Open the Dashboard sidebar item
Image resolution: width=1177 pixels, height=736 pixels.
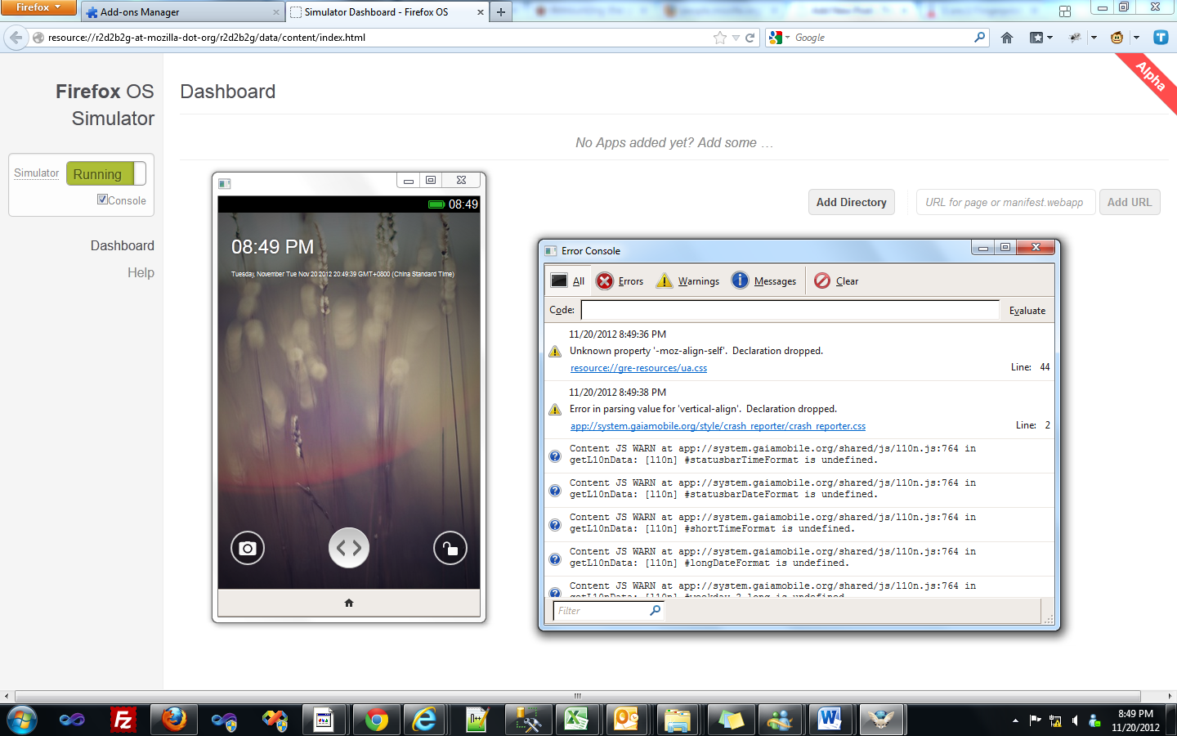123,245
